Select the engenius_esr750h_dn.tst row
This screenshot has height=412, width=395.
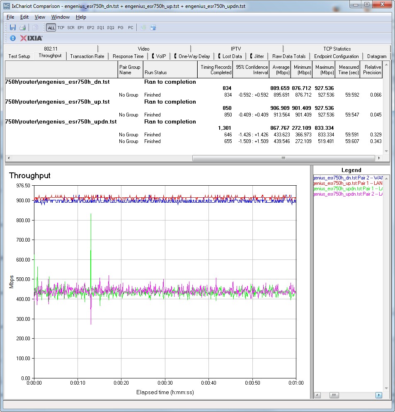tap(194, 82)
